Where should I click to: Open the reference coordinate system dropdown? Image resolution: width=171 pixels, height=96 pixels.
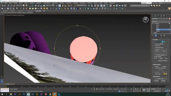pos(49,5)
